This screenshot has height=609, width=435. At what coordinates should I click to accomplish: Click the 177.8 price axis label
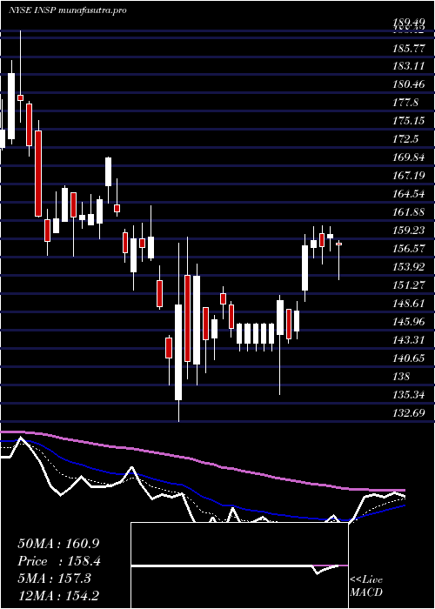(x=406, y=103)
